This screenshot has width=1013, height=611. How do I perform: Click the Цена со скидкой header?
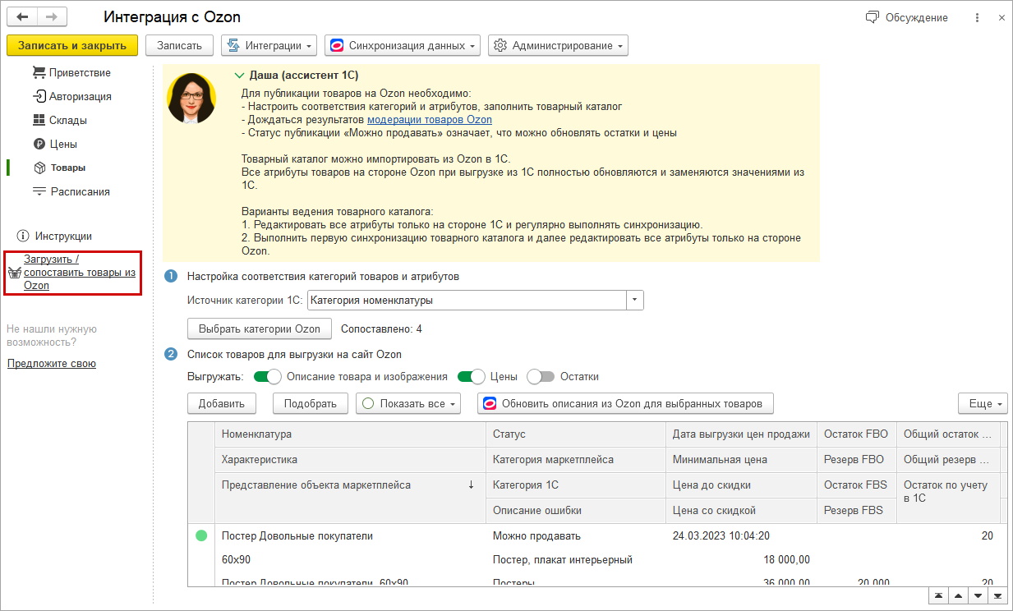click(741, 510)
